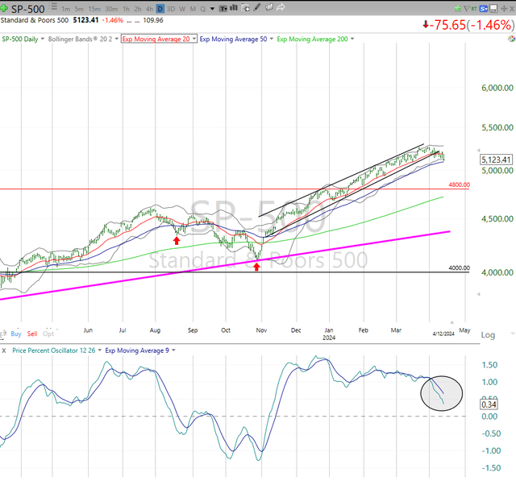
Task: Click the Jan 2024 time axis label
Action: coord(329,334)
